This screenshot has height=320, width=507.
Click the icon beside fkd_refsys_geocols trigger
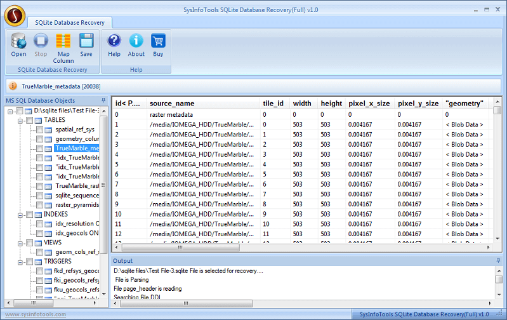coord(48,271)
